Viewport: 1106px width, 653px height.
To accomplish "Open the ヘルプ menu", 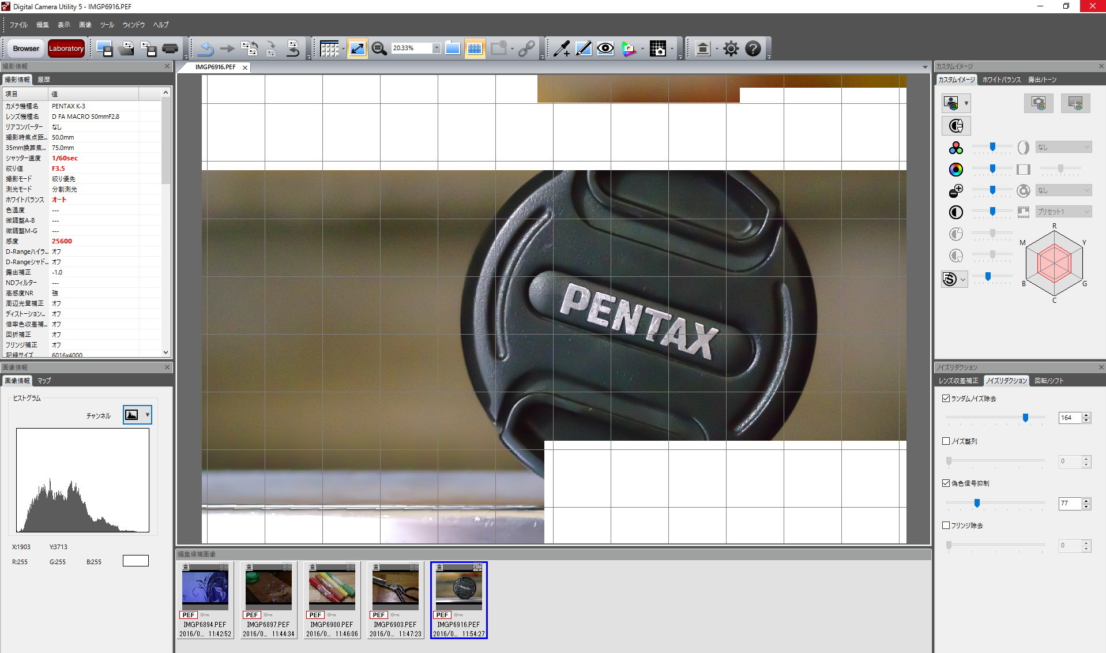I will (161, 25).
